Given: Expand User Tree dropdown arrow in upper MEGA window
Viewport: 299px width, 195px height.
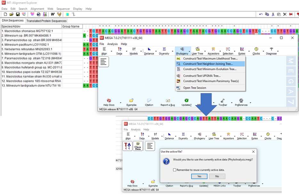Looking at the screenshot, I should pyautogui.click(x=205, y=51).
